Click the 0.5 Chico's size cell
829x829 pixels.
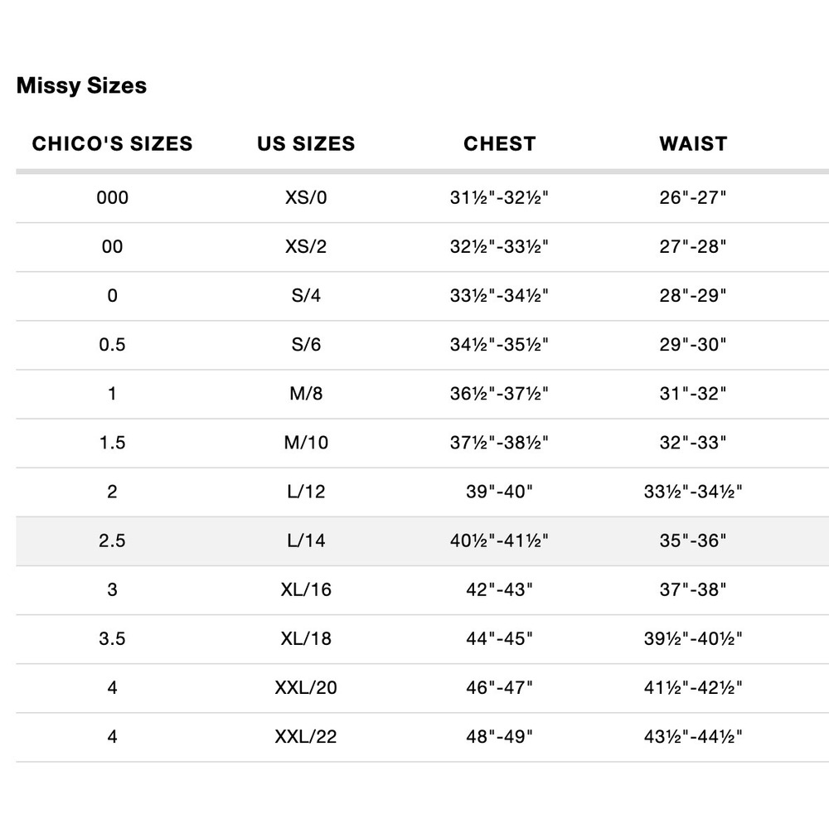tap(112, 345)
